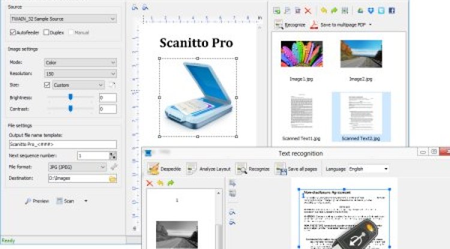The height and width of the screenshot is (249, 450).
Task: Zoom out on the scan preview
Action: 145,8
